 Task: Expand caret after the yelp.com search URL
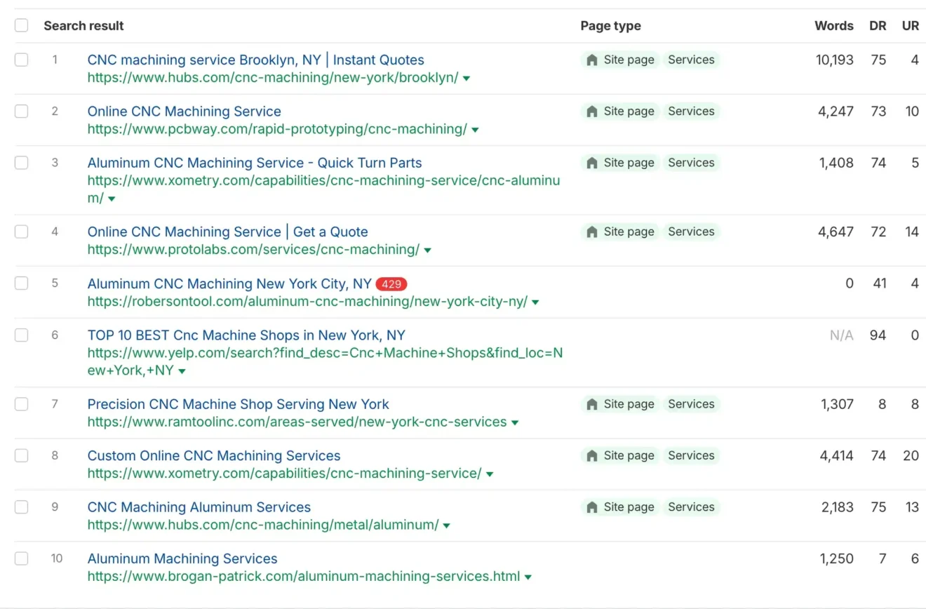pos(182,371)
